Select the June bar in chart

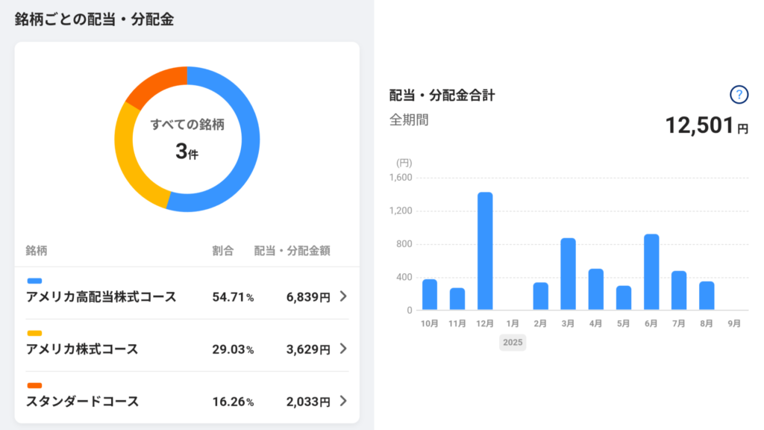coord(651,272)
